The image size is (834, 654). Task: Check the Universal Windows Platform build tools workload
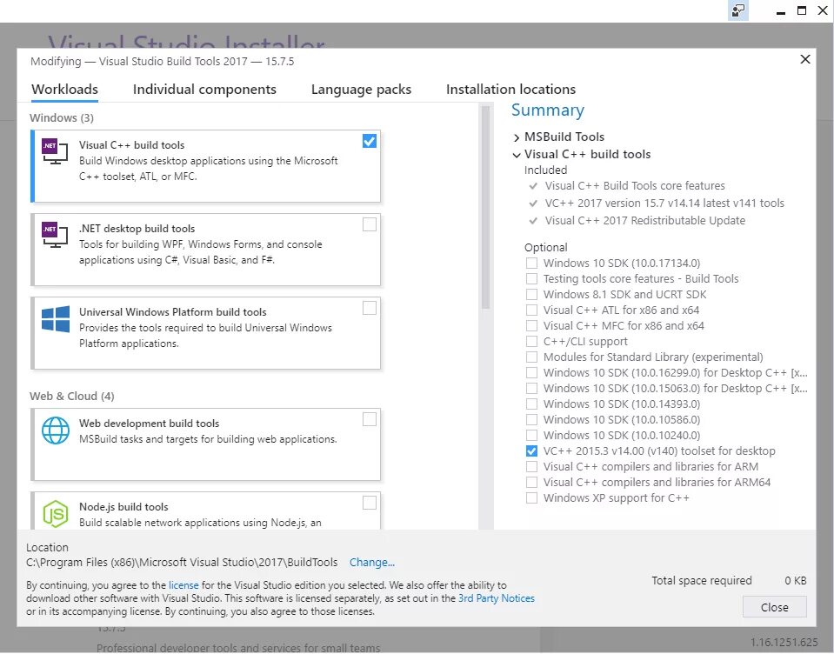[x=369, y=308]
